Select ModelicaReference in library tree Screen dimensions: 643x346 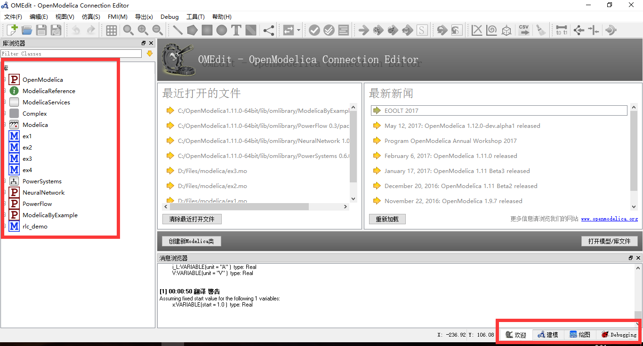(x=48, y=91)
